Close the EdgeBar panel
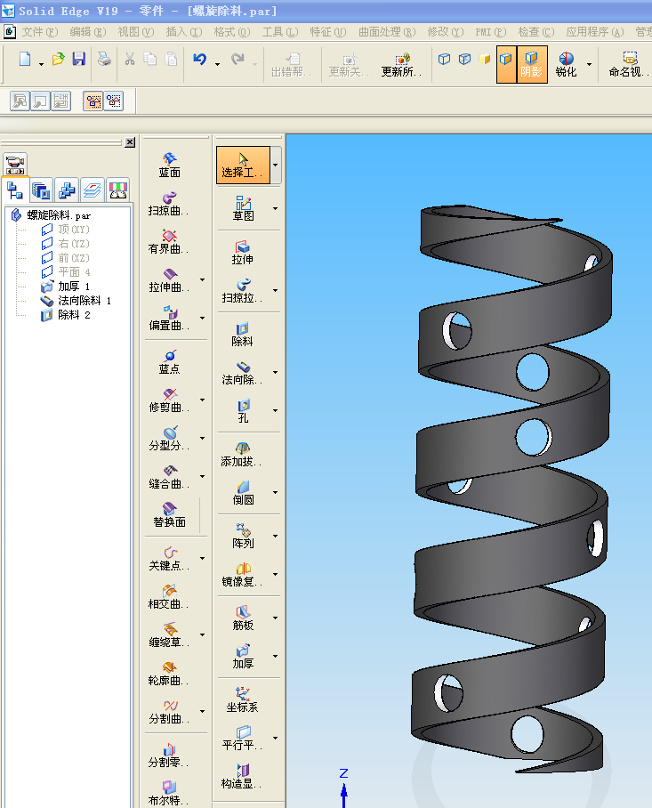Viewport: 652px width, 808px height. pos(130,142)
